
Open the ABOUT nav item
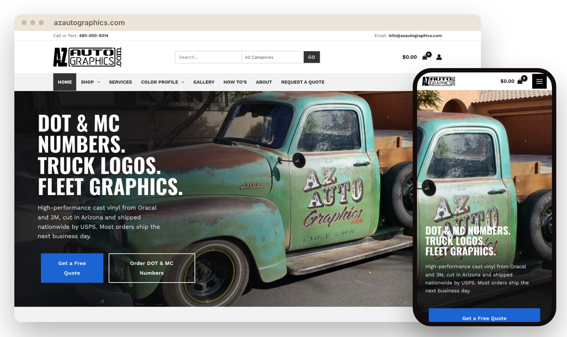[x=264, y=82]
